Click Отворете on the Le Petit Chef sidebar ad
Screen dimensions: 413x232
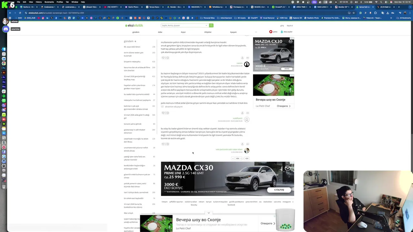(x=284, y=106)
